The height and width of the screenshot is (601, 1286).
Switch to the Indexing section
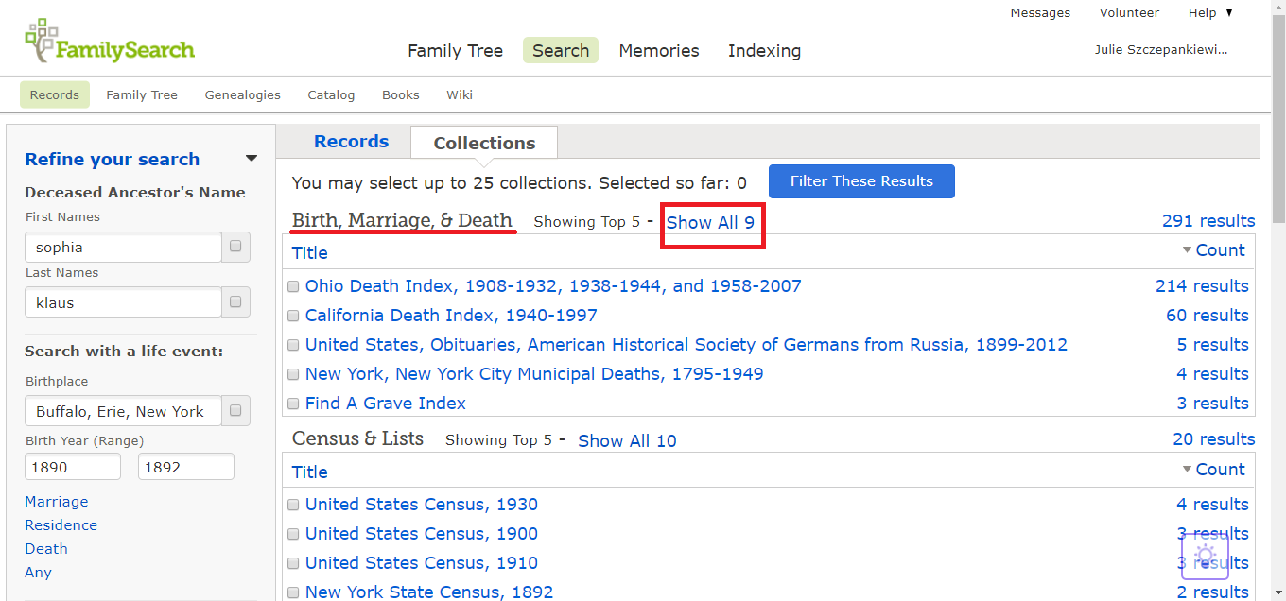coord(764,50)
